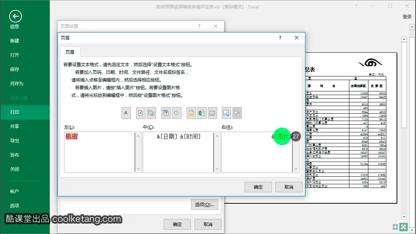This screenshot has height=234, width=416.
Task: Click the Format Picture icon
Action: [x=237, y=113]
